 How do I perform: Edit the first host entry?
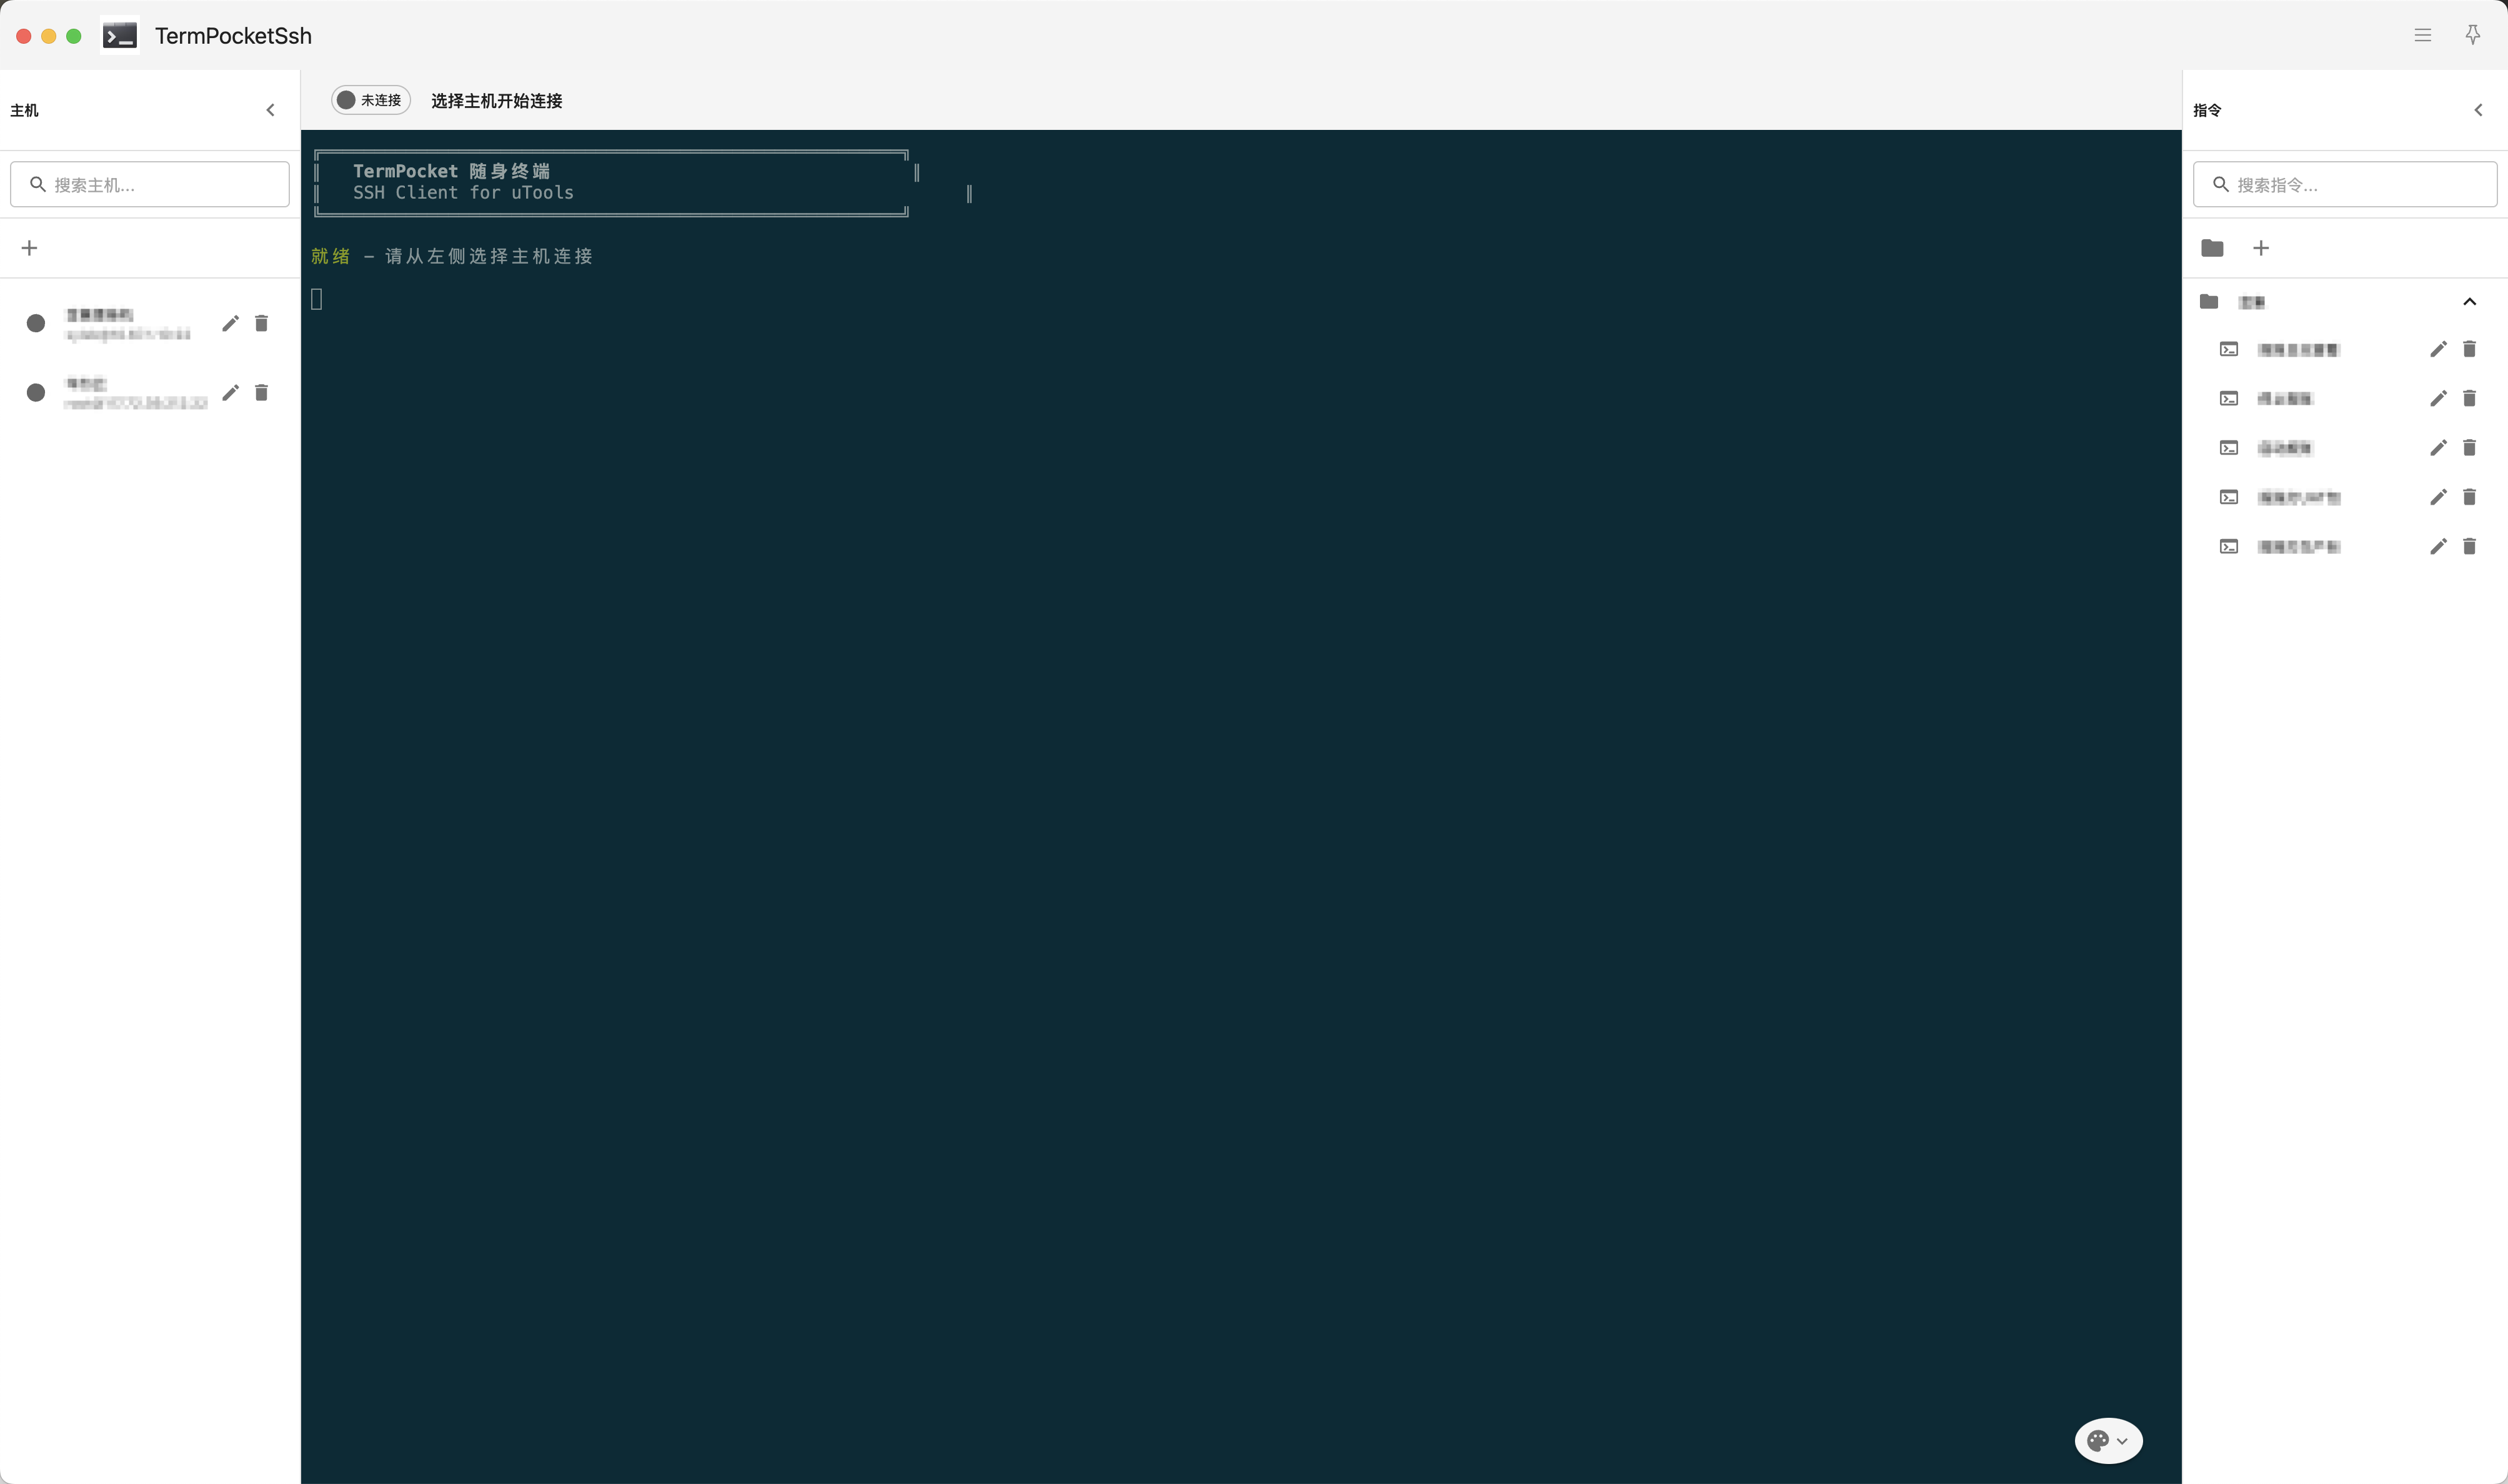[230, 323]
